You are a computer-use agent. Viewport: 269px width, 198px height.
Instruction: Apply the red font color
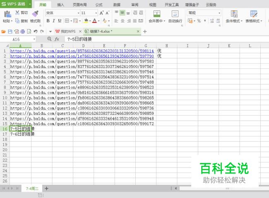tap(94, 21)
